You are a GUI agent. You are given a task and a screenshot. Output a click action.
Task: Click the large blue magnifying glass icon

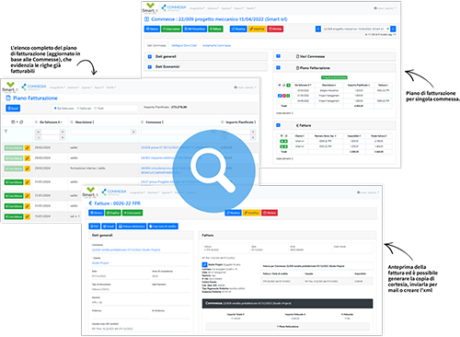(x=213, y=171)
